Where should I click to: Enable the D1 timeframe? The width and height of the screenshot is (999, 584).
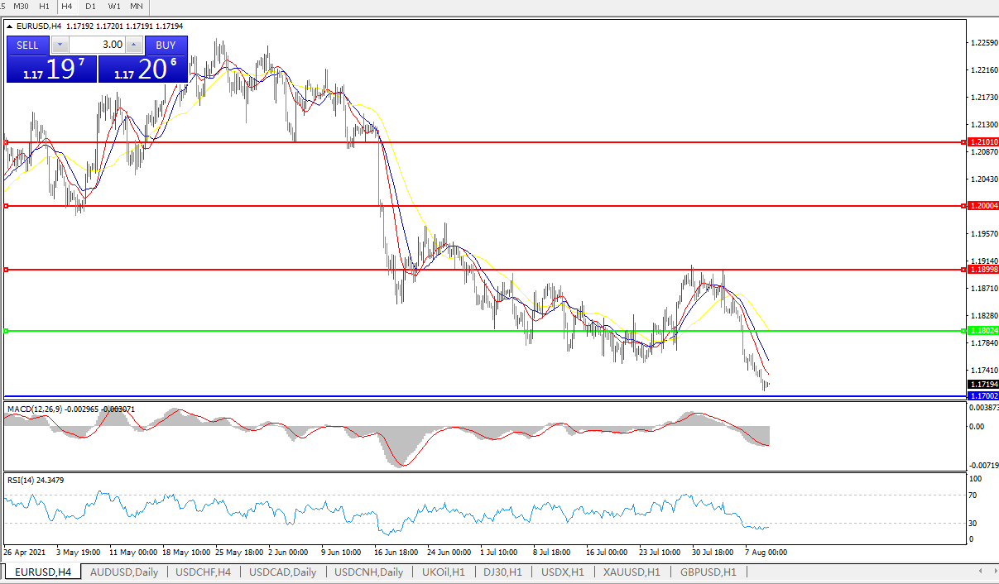pyautogui.click(x=90, y=6)
